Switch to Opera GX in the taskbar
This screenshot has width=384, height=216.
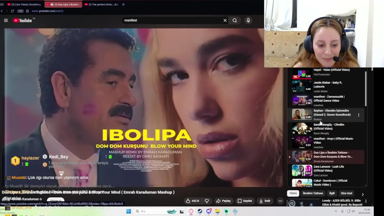(x=191, y=211)
